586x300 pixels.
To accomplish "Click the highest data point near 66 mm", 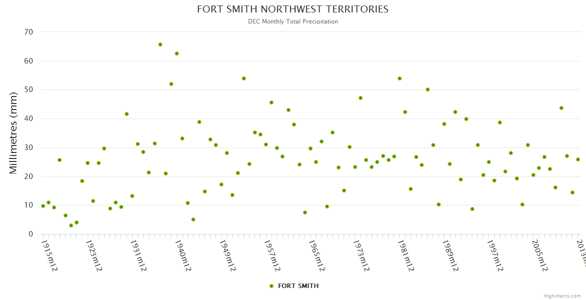I will click(160, 44).
